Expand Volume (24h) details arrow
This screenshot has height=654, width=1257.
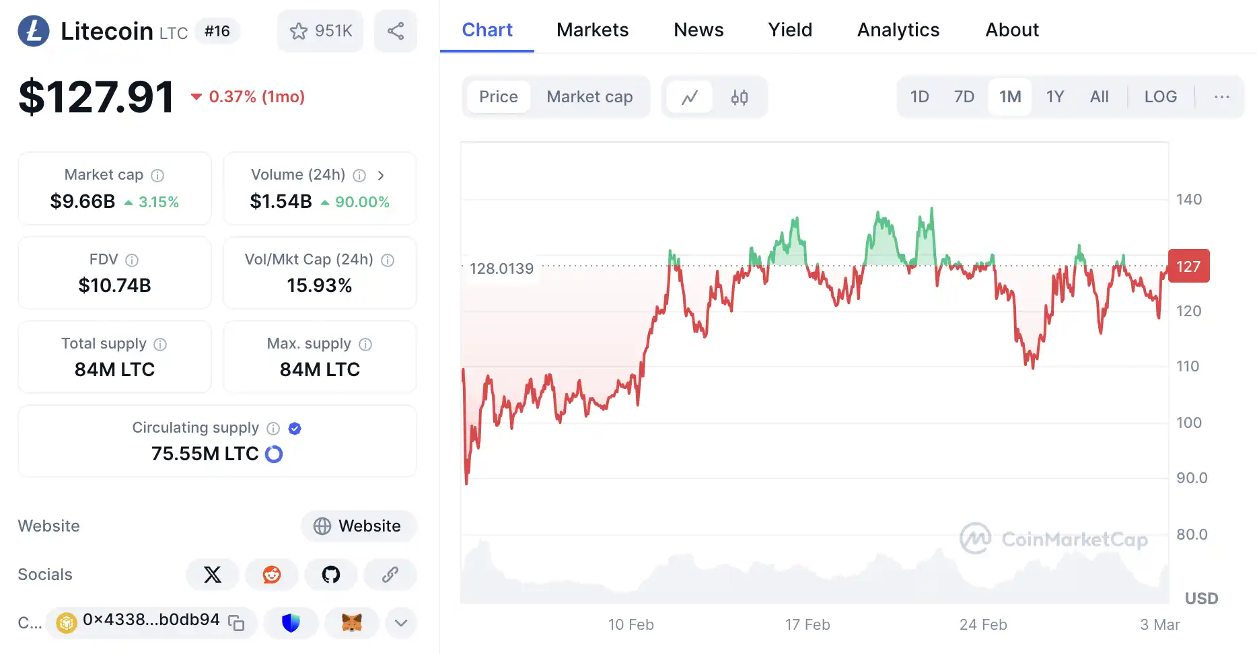pos(381,176)
